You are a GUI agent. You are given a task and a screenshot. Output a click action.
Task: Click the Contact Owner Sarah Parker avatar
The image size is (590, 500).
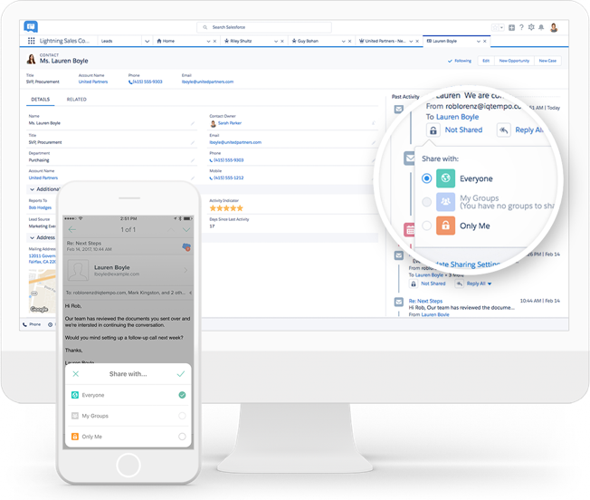tap(213, 123)
